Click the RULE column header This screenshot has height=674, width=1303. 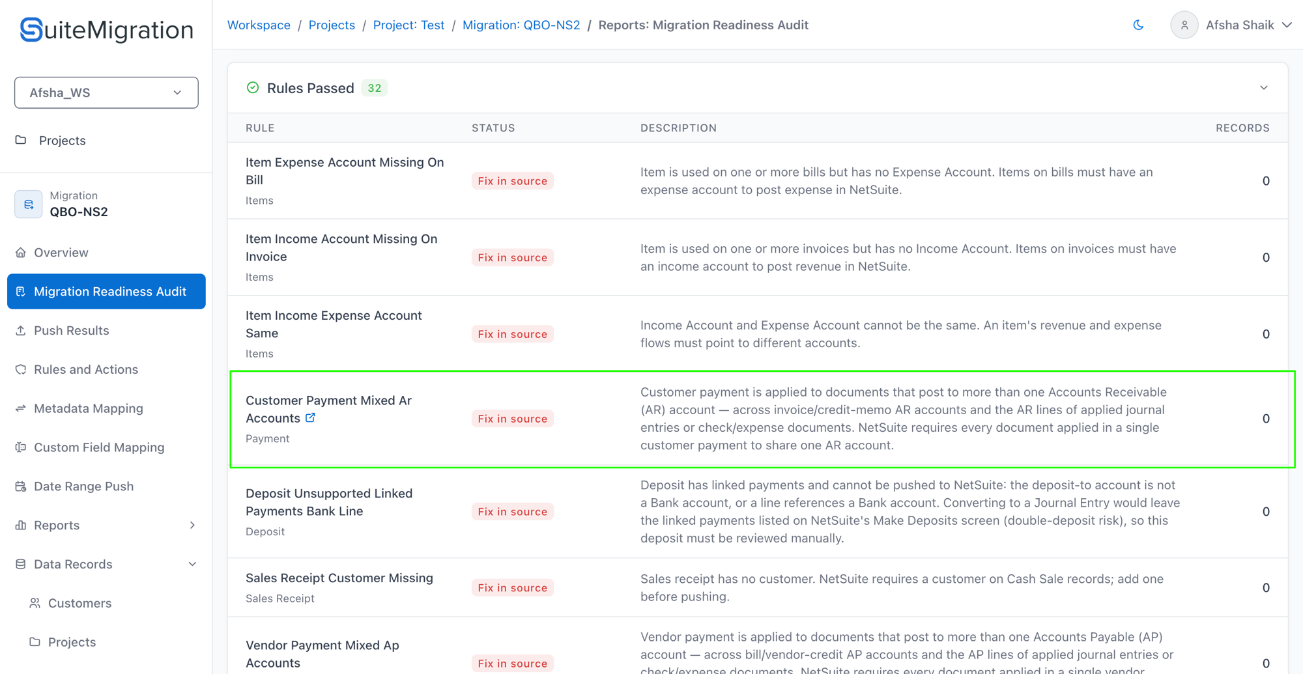(x=260, y=128)
